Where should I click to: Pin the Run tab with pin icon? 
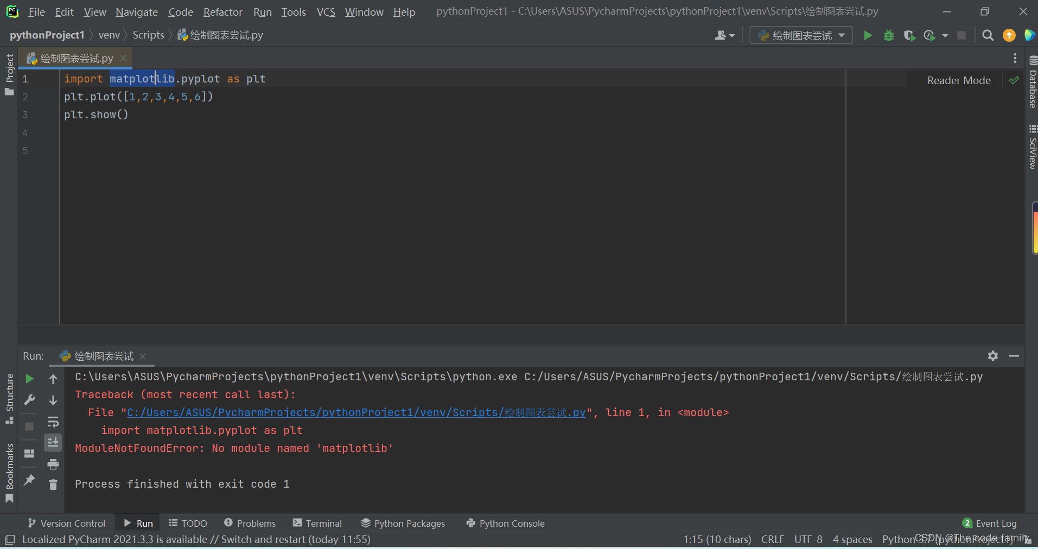[30, 480]
